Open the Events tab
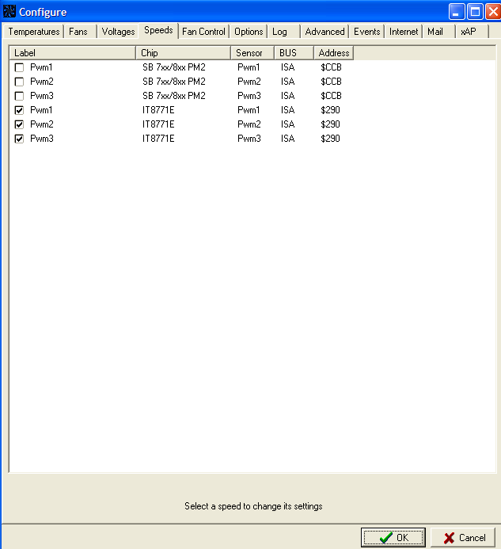 click(366, 32)
